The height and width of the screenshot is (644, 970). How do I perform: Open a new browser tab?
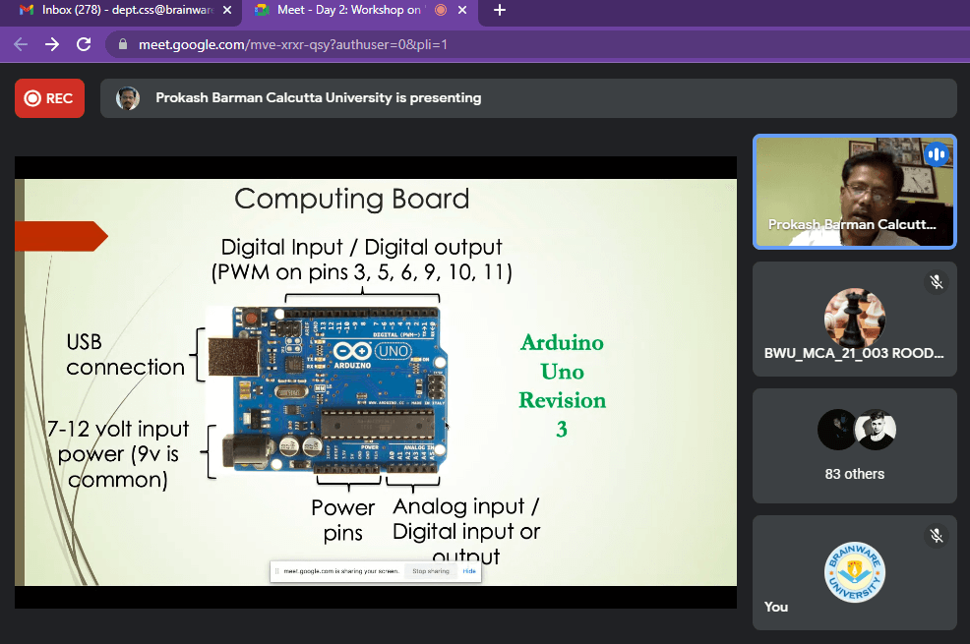(x=500, y=11)
